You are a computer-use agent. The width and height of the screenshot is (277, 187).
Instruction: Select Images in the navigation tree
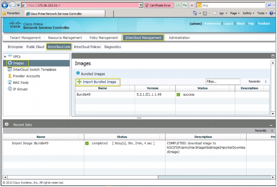(x=36, y=63)
